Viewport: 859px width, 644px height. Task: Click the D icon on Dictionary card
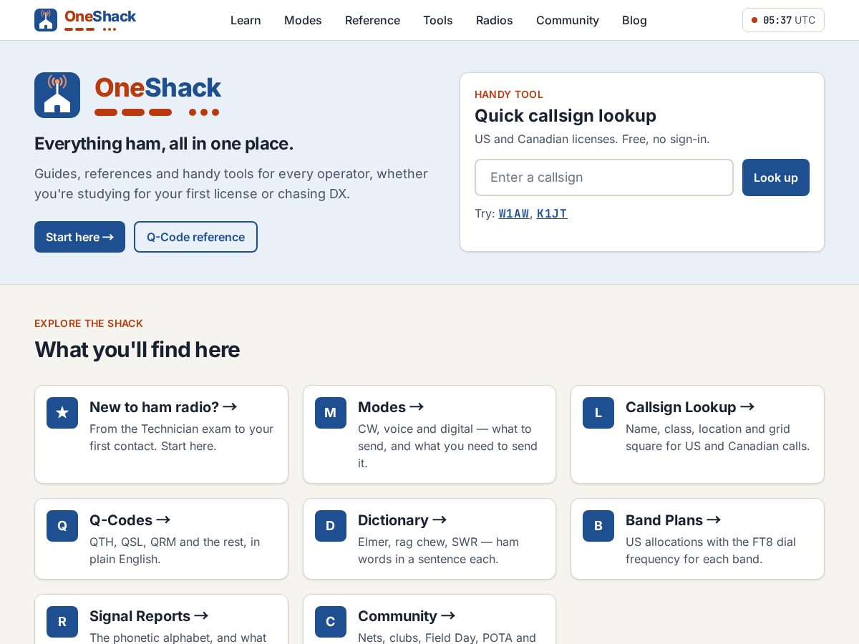(331, 526)
